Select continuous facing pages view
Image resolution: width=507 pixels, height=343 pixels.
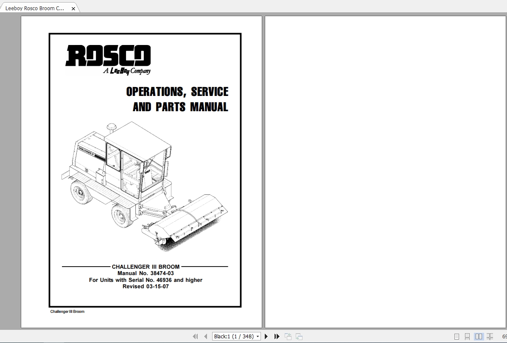coord(490,337)
